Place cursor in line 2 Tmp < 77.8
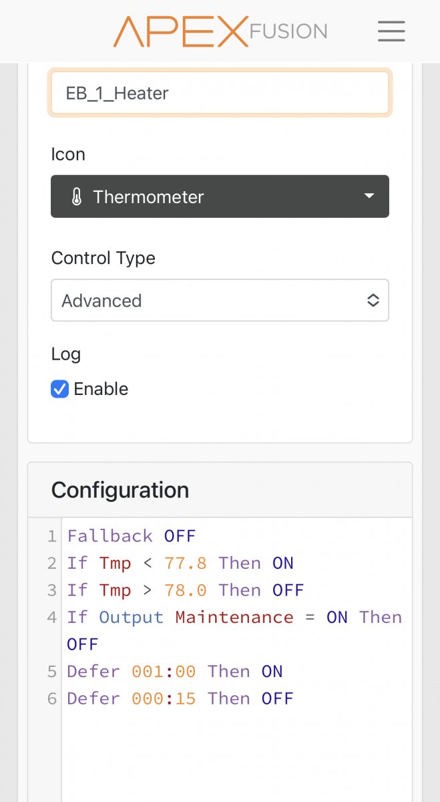The width and height of the screenshot is (440, 802). [180, 563]
